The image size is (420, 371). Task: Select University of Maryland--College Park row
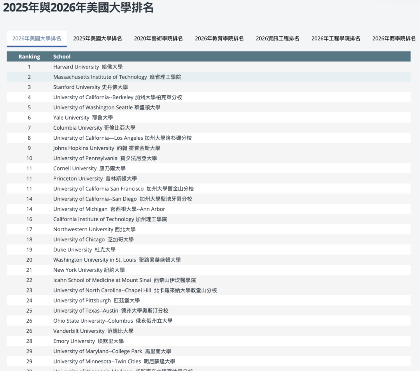click(x=209, y=351)
